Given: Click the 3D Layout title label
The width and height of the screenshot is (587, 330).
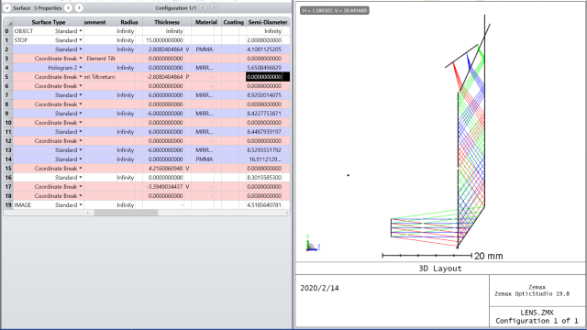Looking at the screenshot, I should coord(440,269).
